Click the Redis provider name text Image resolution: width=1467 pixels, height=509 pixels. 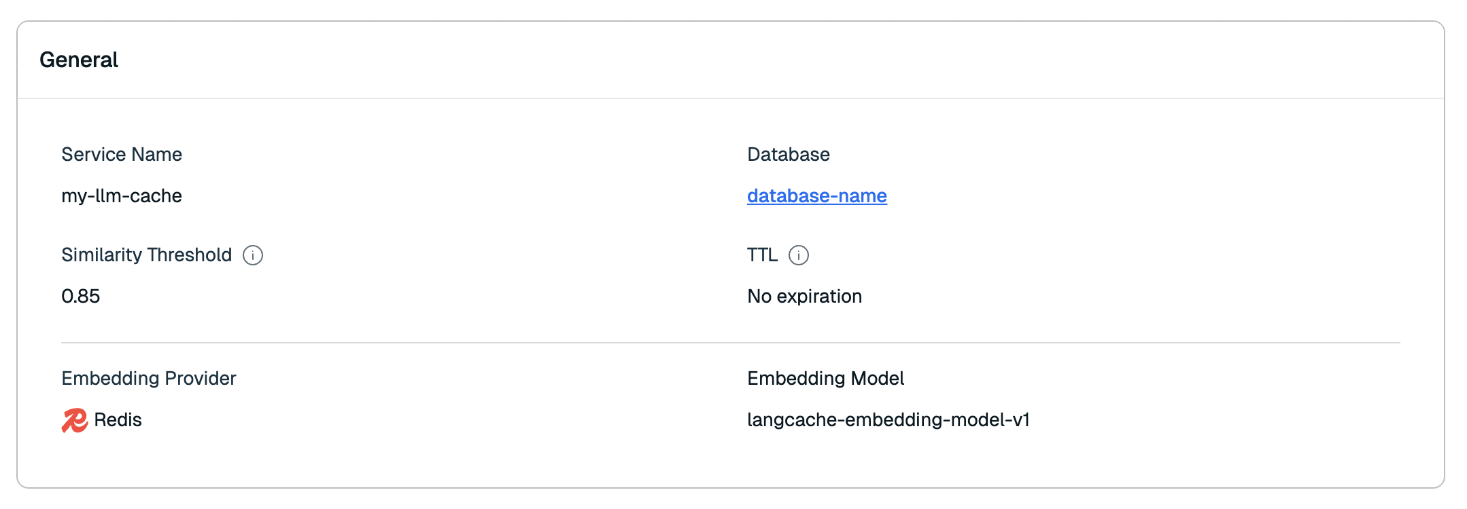(x=118, y=420)
